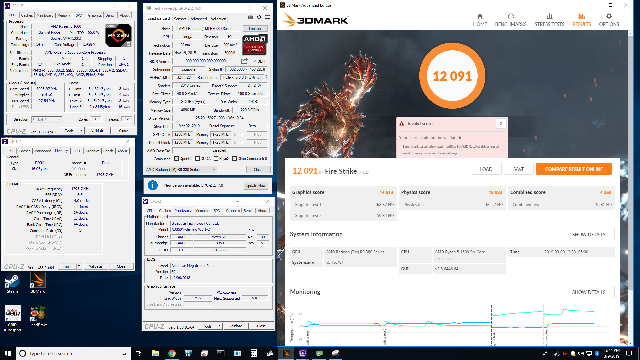Close GPU-Z using the Close button
The height and width of the screenshot is (360, 640).
tap(258, 170)
